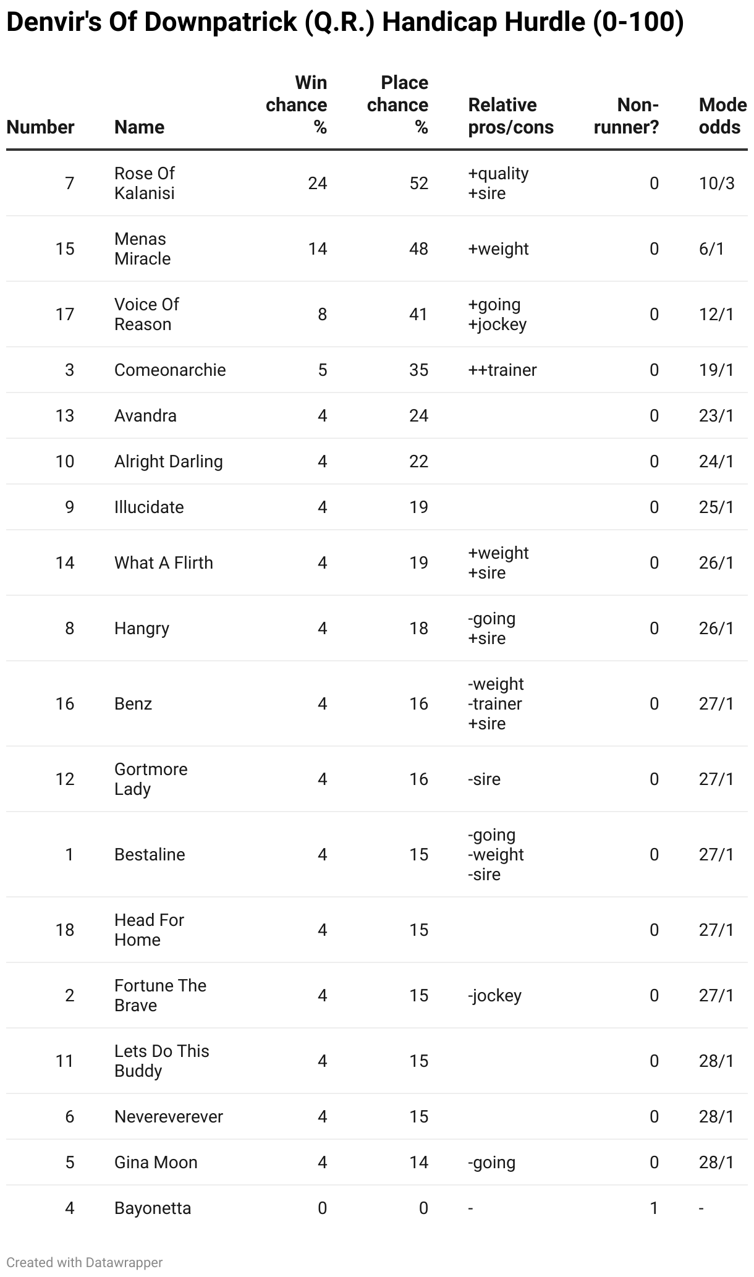754x1277 pixels.
Task: Click Bayonetta's non-runner value 1
Action: pos(654,1208)
